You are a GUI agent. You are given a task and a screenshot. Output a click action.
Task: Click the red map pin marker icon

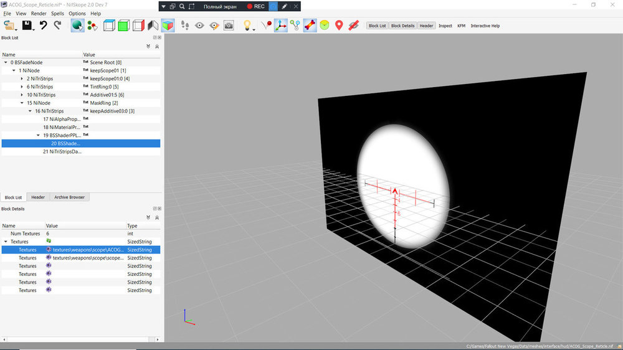pyautogui.click(x=339, y=26)
